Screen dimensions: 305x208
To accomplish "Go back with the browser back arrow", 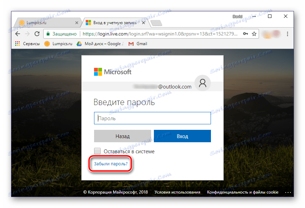I will tap(18, 34).
